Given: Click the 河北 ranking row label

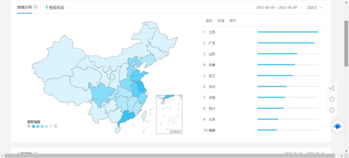Looking at the screenshot, I should click(212, 87).
